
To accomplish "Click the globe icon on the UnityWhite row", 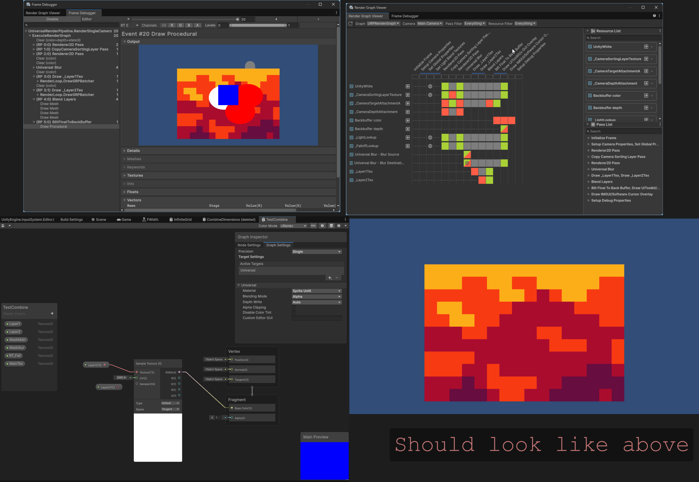I will [430, 86].
